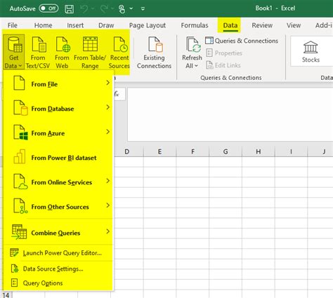The width and height of the screenshot is (333, 298).
Task: Toggle the AutoSave switch
Action: pyautogui.click(x=48, y=8)
